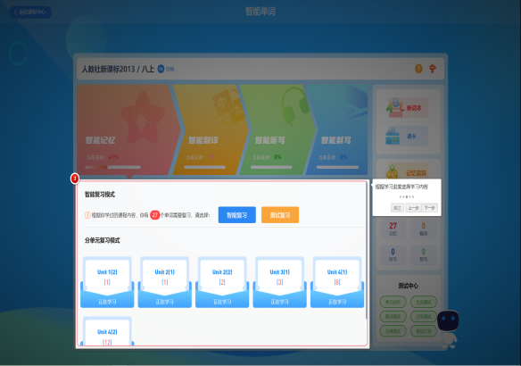This screenshot has width=521, height=366.
Task: Click the red 27 words badge
Action: tap(155, 215)
